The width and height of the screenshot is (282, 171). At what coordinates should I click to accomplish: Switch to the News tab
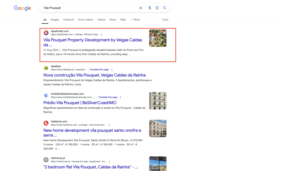113,20
